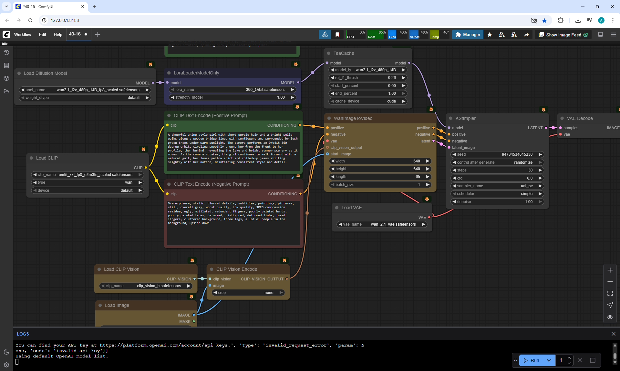Open the Edit menu
Screen dimensions: 620x371
(x=42, y=34)
